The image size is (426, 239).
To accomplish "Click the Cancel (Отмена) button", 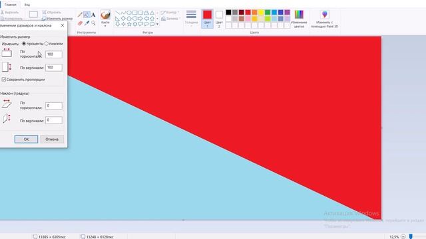I will [x=52, y=139].
